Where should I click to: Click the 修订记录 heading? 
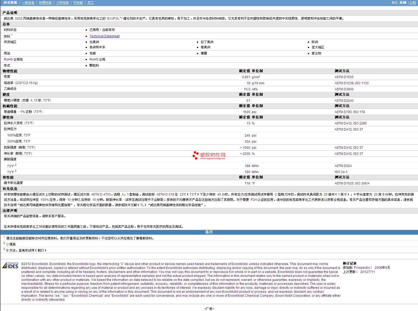[350, 263]
